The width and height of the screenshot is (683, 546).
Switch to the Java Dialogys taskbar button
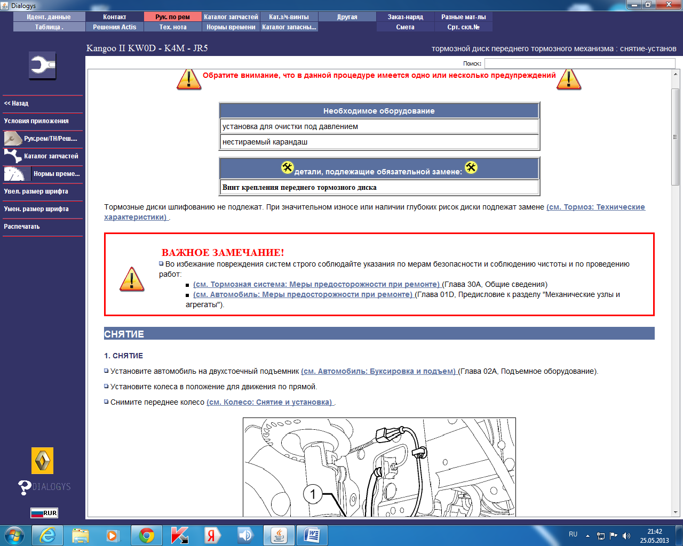[x=279, y=535]
